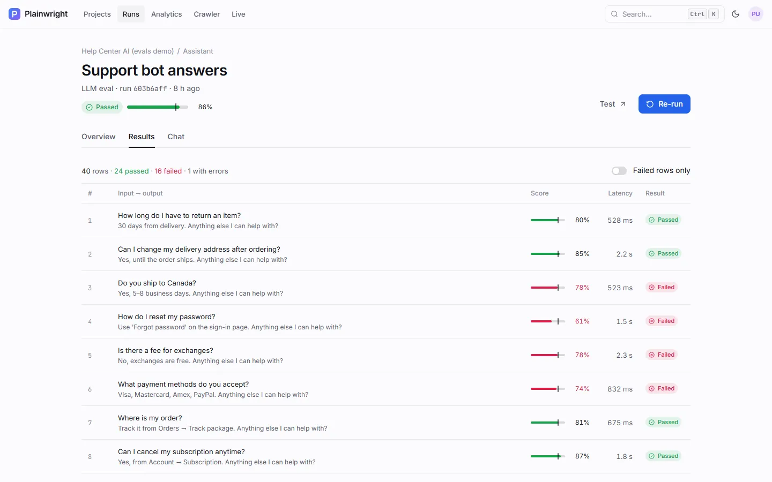
Task: Click the overall 86% score progress bar
Action: (x=158, y=107)
